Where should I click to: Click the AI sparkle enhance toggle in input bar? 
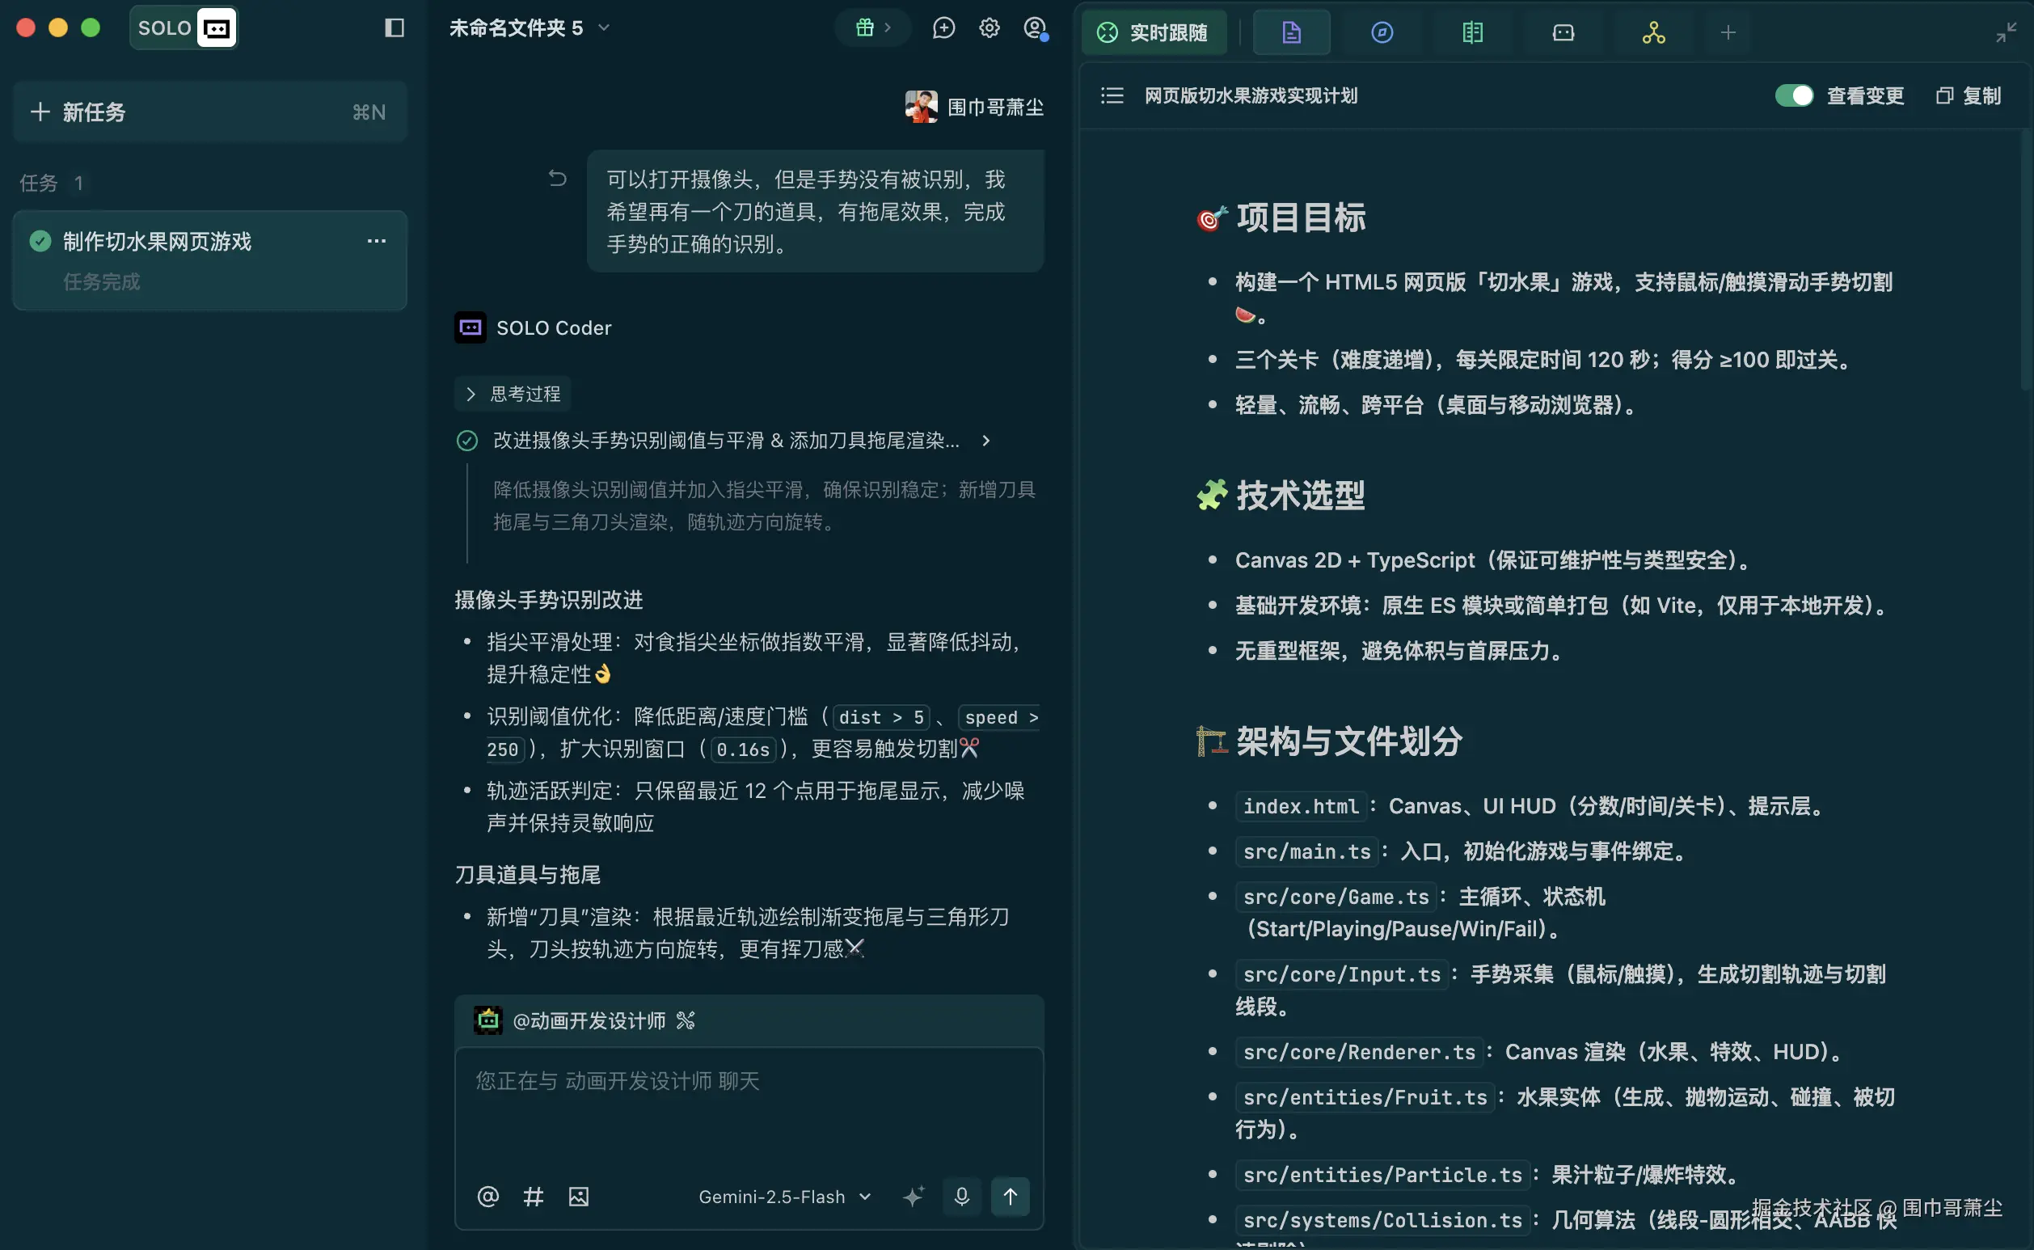914,1197
